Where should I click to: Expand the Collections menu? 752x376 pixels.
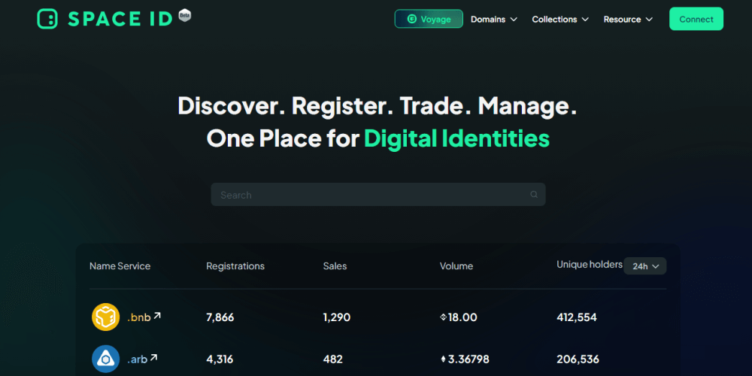point(560,20)
